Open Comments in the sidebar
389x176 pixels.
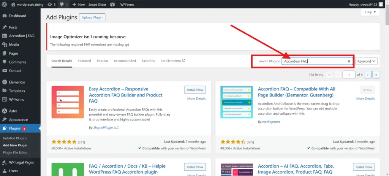click(x=17, y=62)
